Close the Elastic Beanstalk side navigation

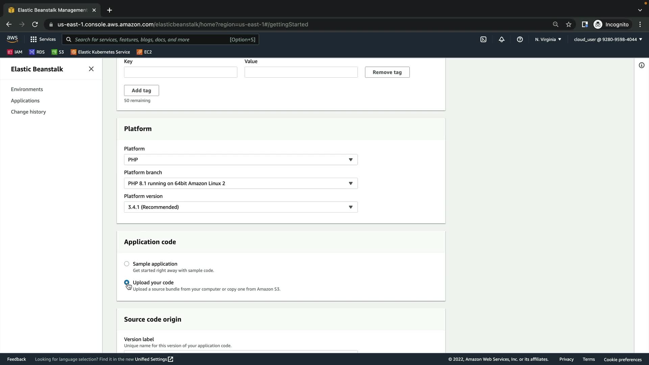91,69
